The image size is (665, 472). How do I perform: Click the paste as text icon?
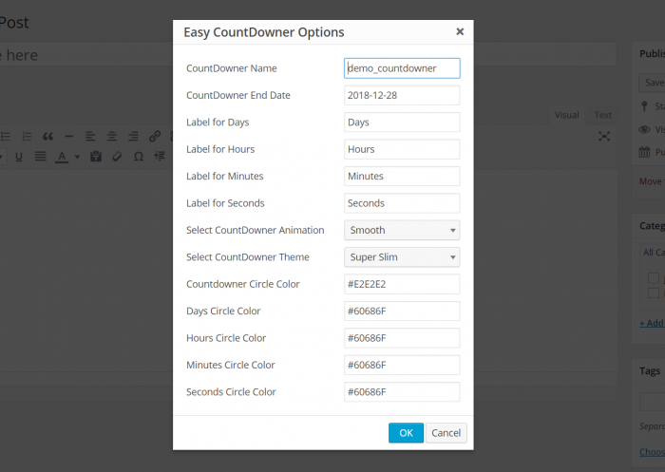[96, 157]
